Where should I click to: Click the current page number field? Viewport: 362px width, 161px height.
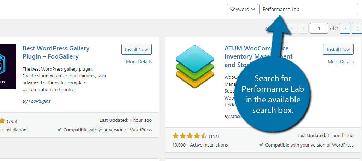pyautogui.click(x=319, y=28)
